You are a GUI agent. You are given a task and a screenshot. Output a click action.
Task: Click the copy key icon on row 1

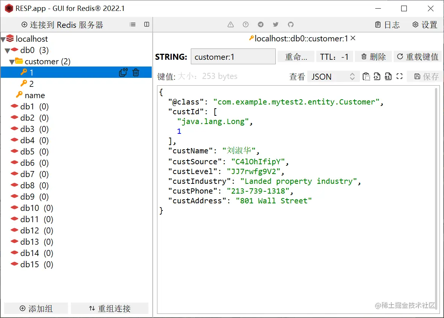[123, 73]
